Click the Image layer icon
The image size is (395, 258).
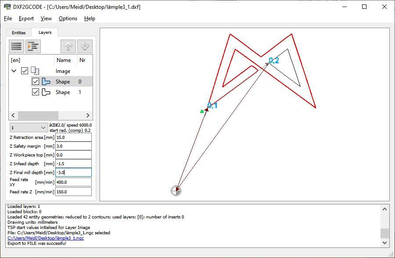point(35,71)
